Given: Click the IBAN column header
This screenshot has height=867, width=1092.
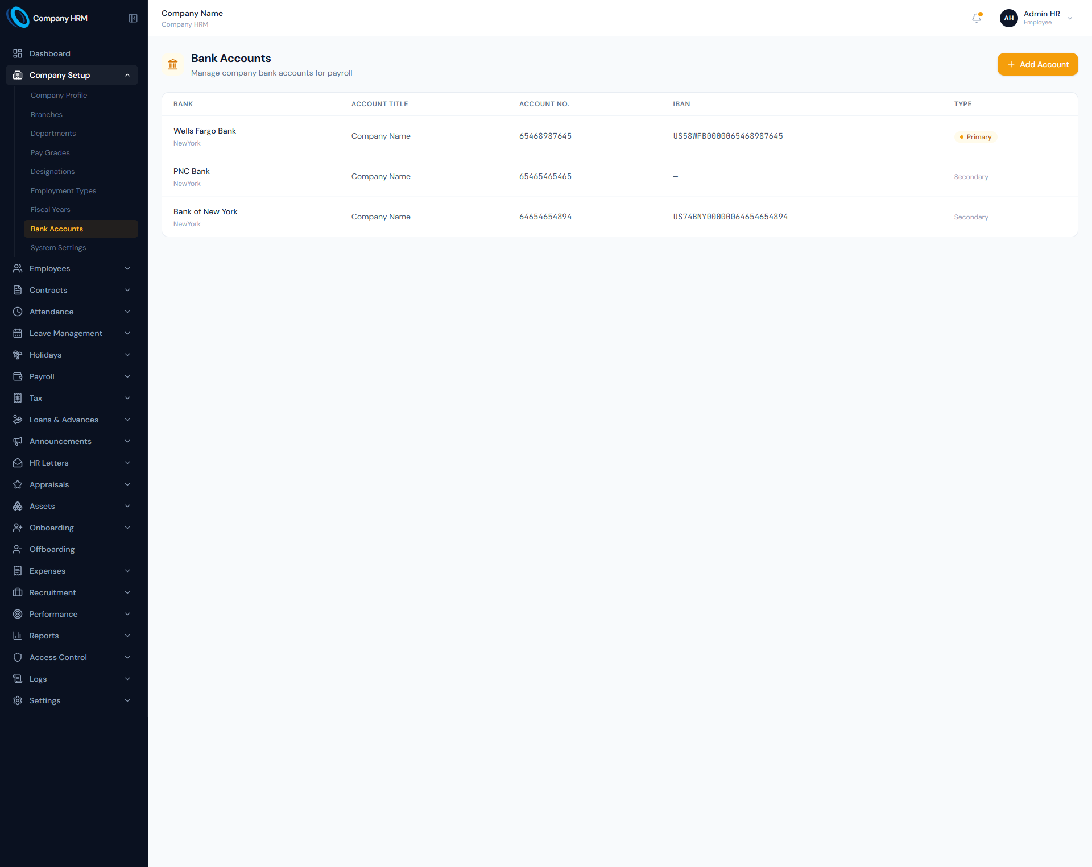Looking at the screenshot, I should [x=681, y=104].
